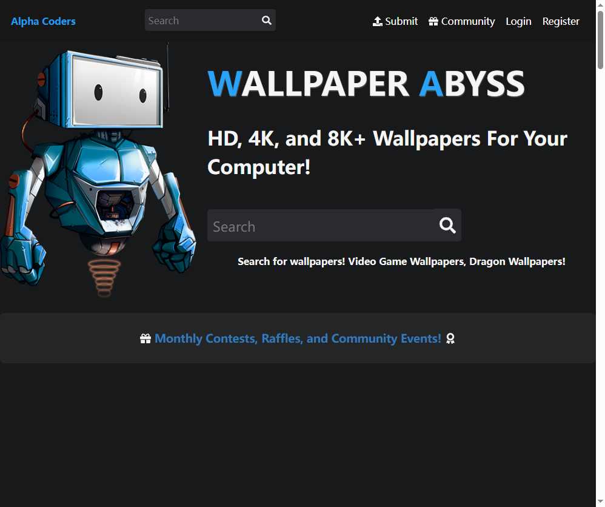Click the large magnifier in the main search box
The width and height of the screenshot is (605, 507).
(447, 225)
